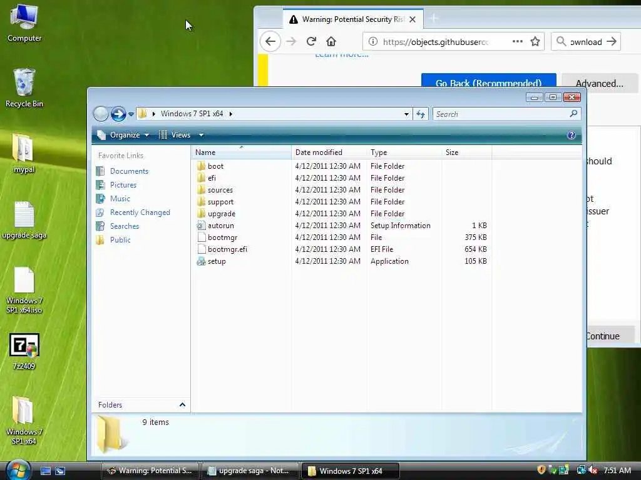Open recent pages dropdown next to forward button
The width and height of the screenshot is (641, 480).
[x=131, y=114]
